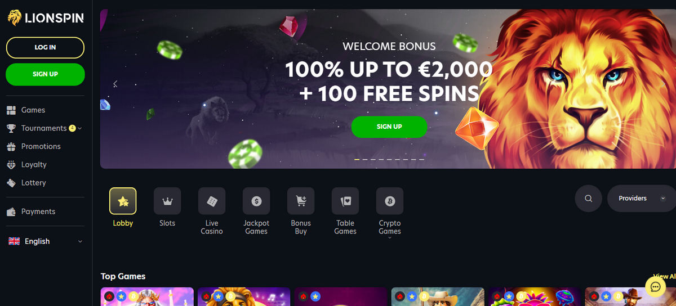The image size is (676, 306).
Task: Expand the Crypto Games category chevron
Action: coord(390,238)
